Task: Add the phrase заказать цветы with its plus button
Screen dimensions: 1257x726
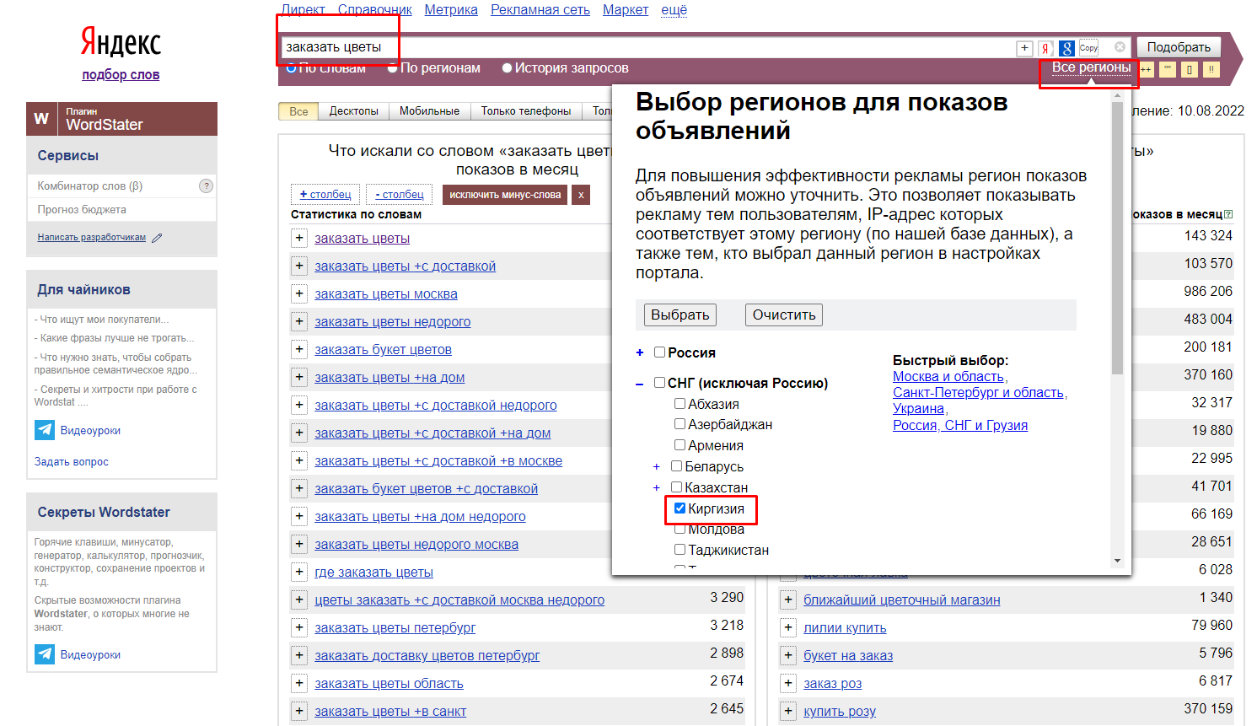Action: pyautogui.click(x=299, y=239)
